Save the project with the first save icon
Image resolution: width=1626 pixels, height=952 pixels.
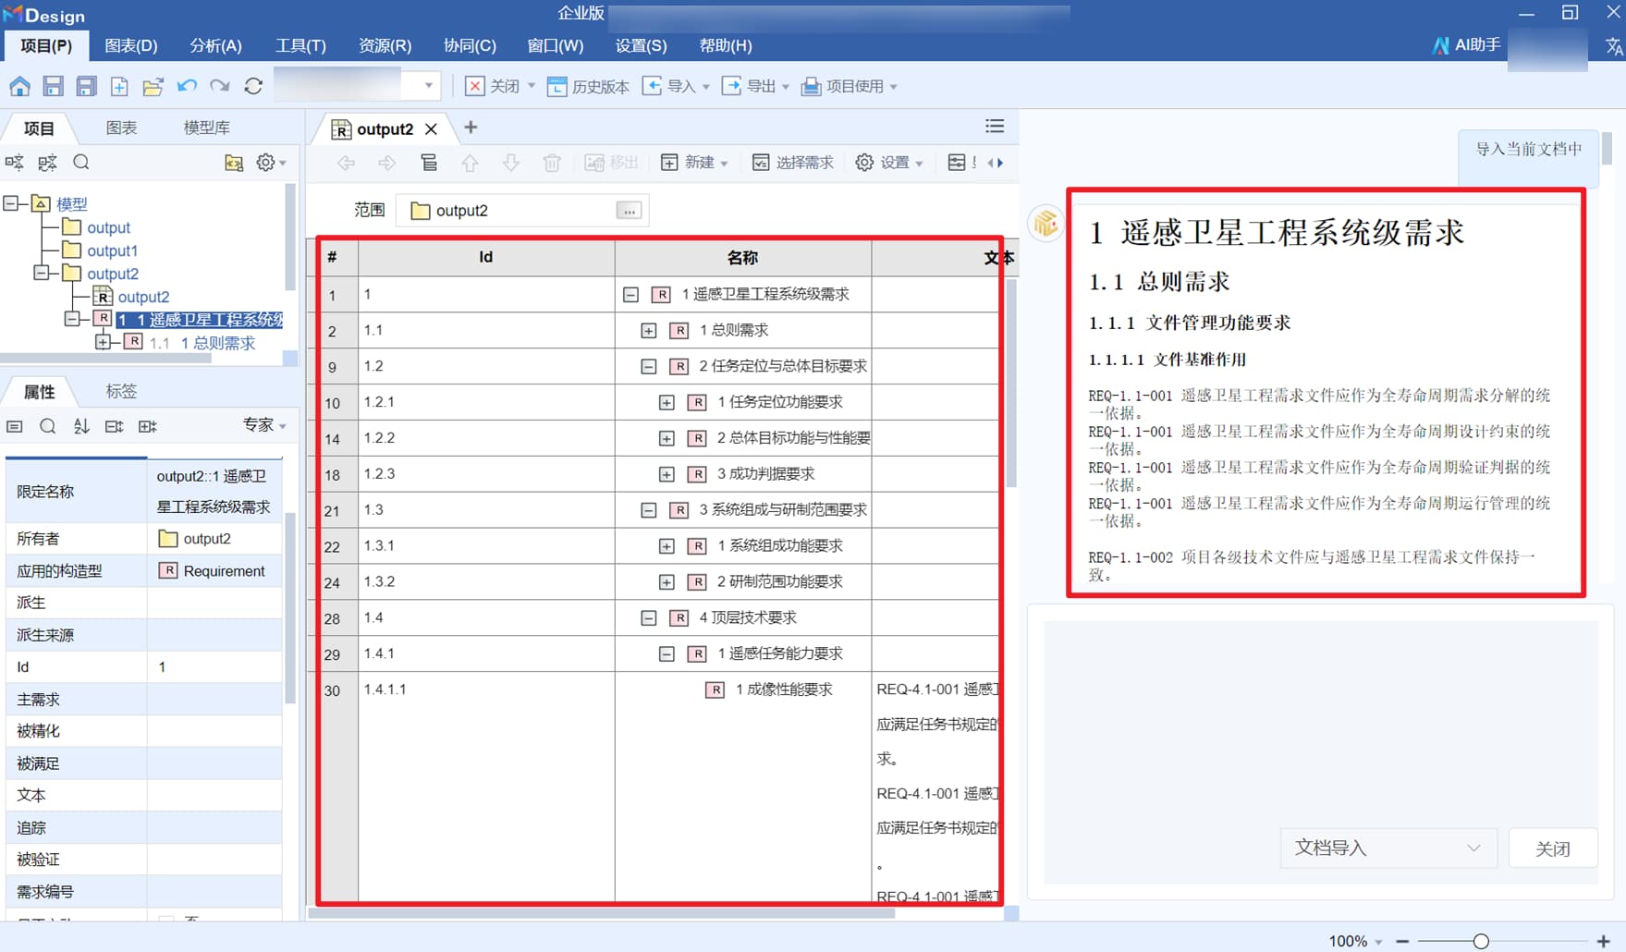point(53,87)
